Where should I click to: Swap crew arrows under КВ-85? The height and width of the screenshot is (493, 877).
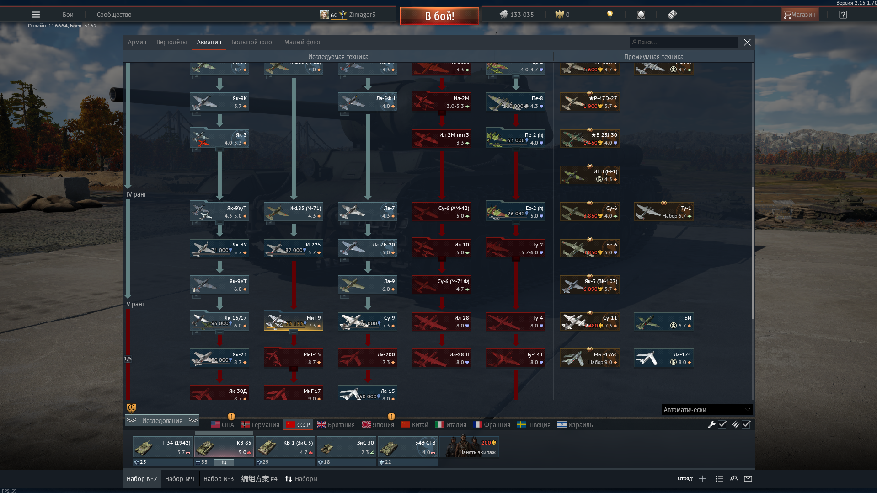tap(224, 462)
